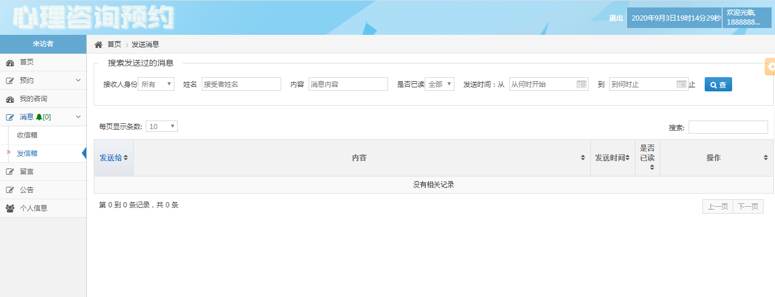Expand the 预约 menu chevron
Screen dimensions: 775x297
coord(78,81)
